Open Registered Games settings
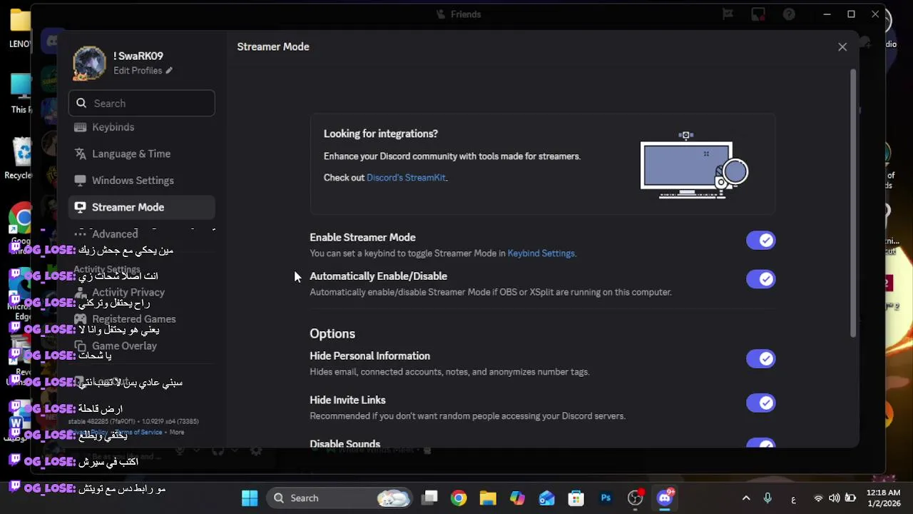Screen dimensions: 913x514 (x=141, y=319)
